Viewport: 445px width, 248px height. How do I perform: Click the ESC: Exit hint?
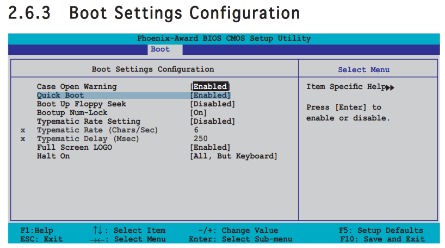coord(41,239)
